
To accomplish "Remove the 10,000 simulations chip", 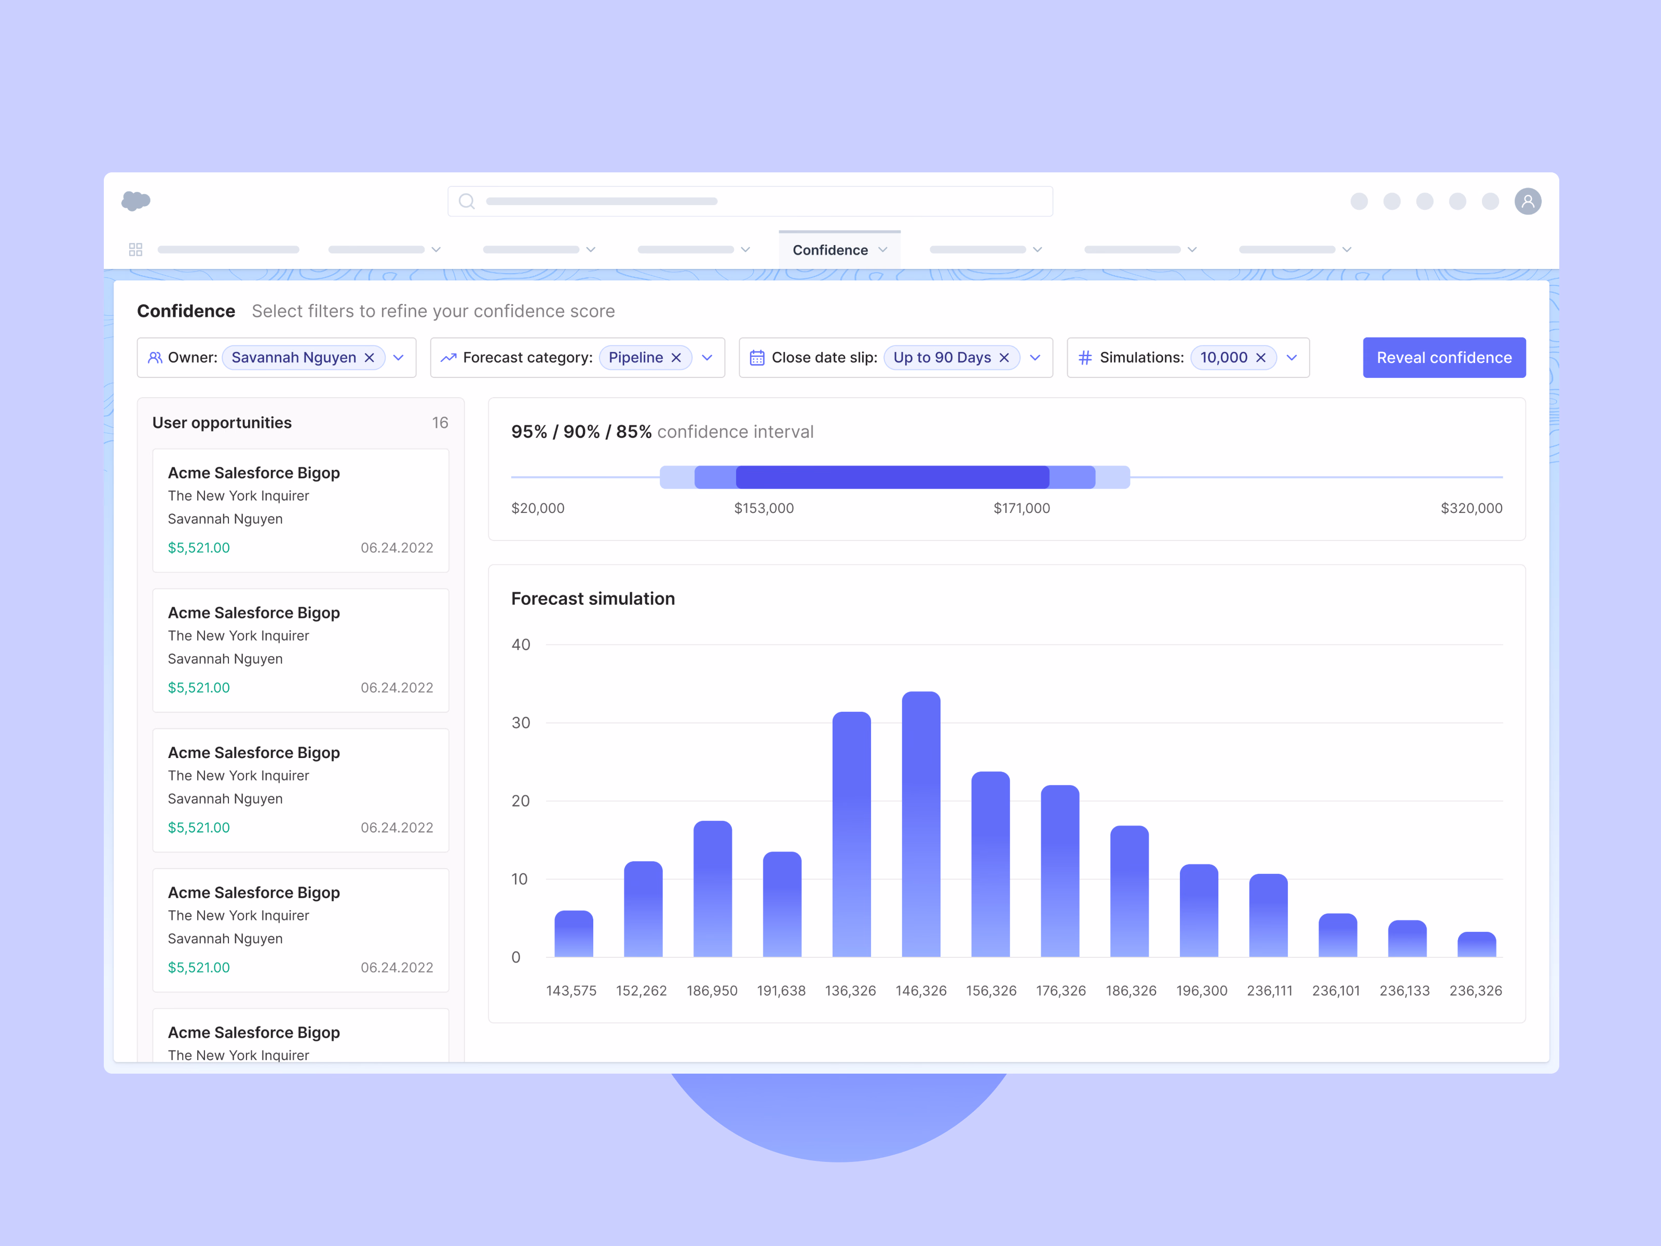I will 1261,358.
